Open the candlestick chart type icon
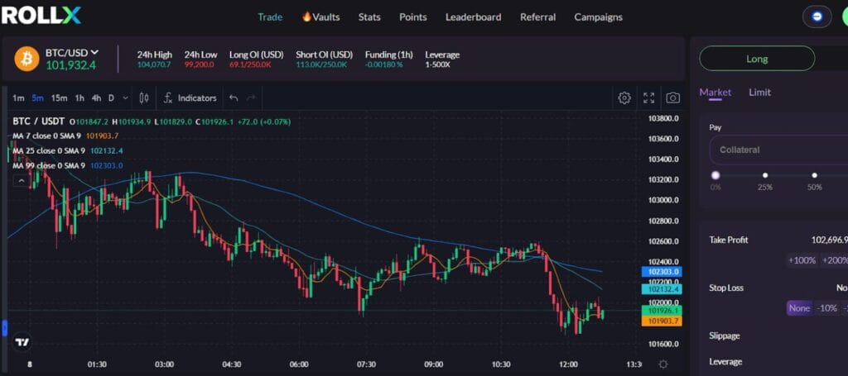The image size is (848, 376). [x=144, y=98]
